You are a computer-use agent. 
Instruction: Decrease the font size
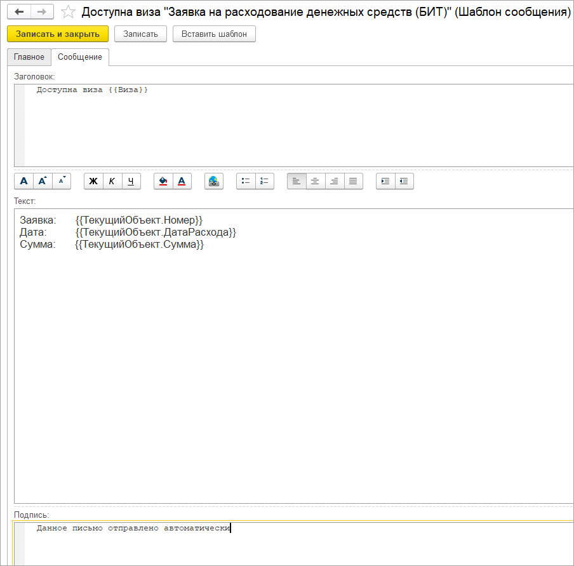[62, 181]
